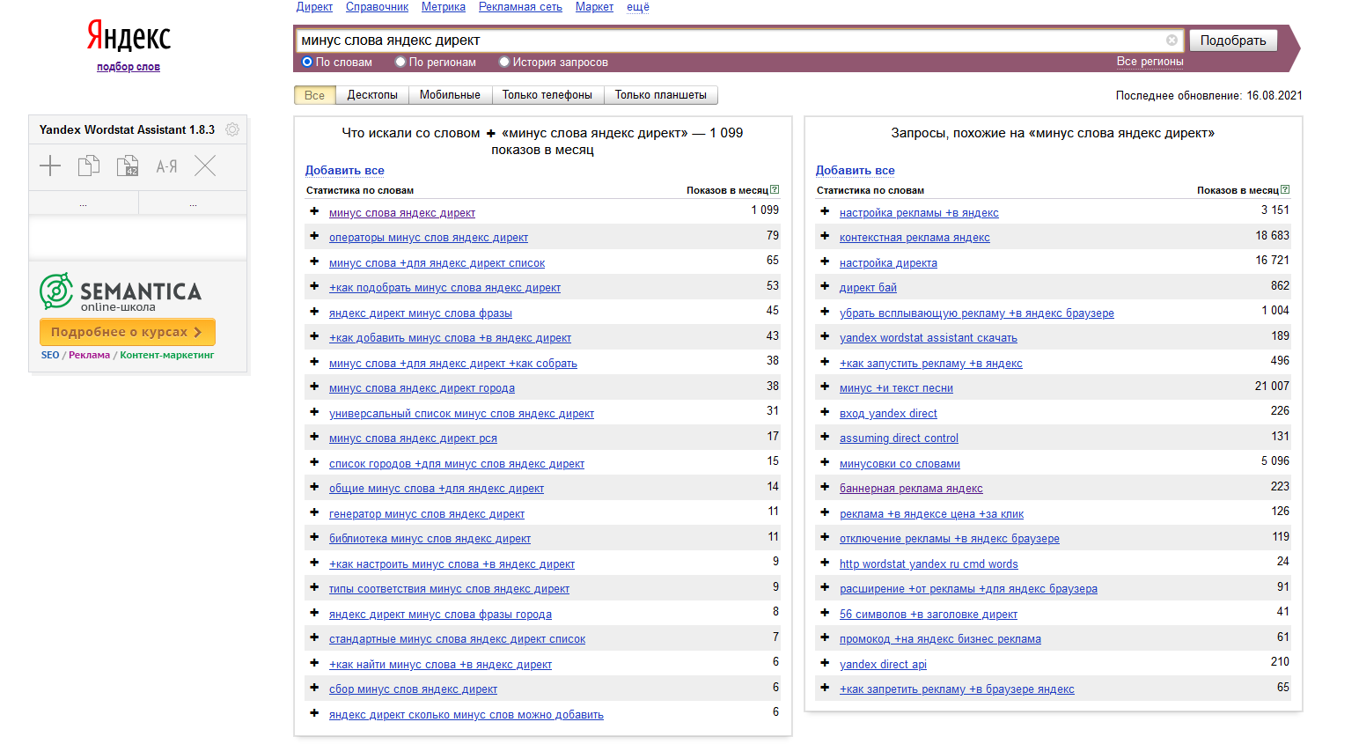The height and width of the screenshot is (744, 1359).
Task: Click 'Контент-маркетинг' link in Semantica banner
Action: [x=167, y=356]
